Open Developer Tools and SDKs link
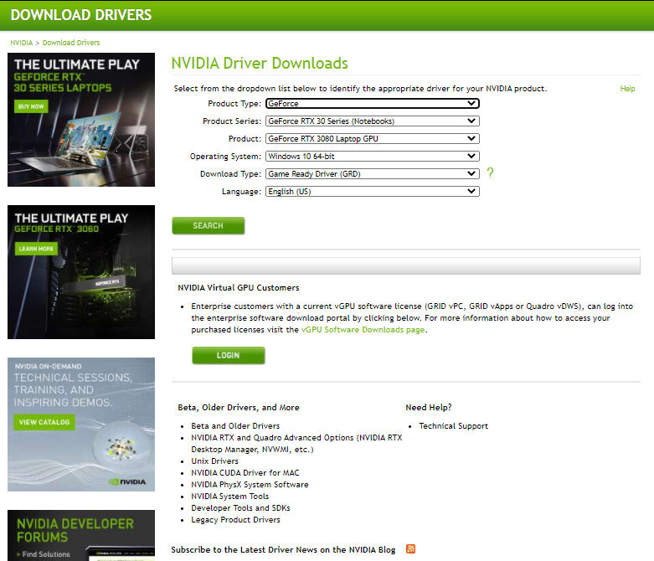Viewport: 654px width, 561px height. (x=240, y=507)
